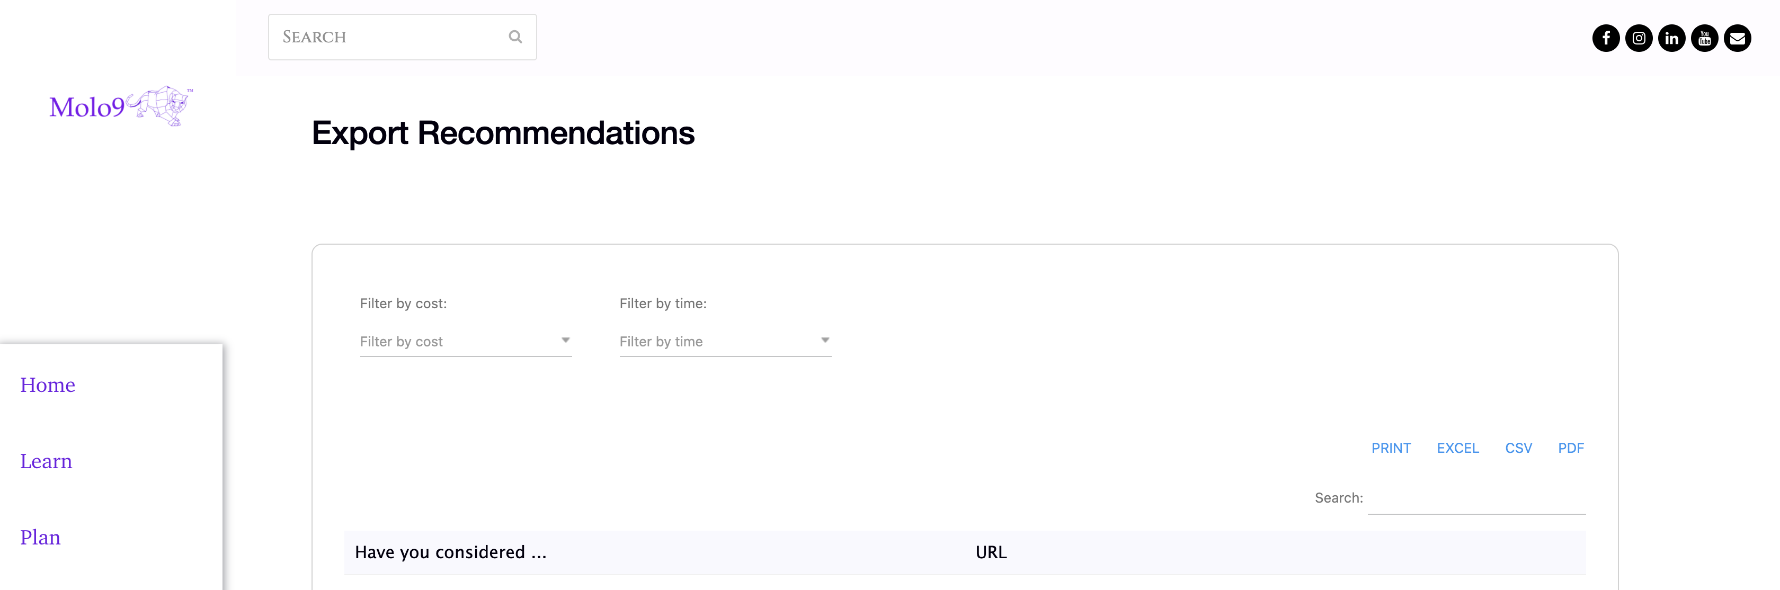1780x590 pixels.
Task: Expand the Filter by cost dropdown
Action: (466, 341)
